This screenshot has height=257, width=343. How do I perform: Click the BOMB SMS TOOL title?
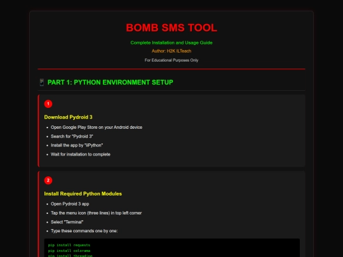pyautogui.click(x=171, y=28)
